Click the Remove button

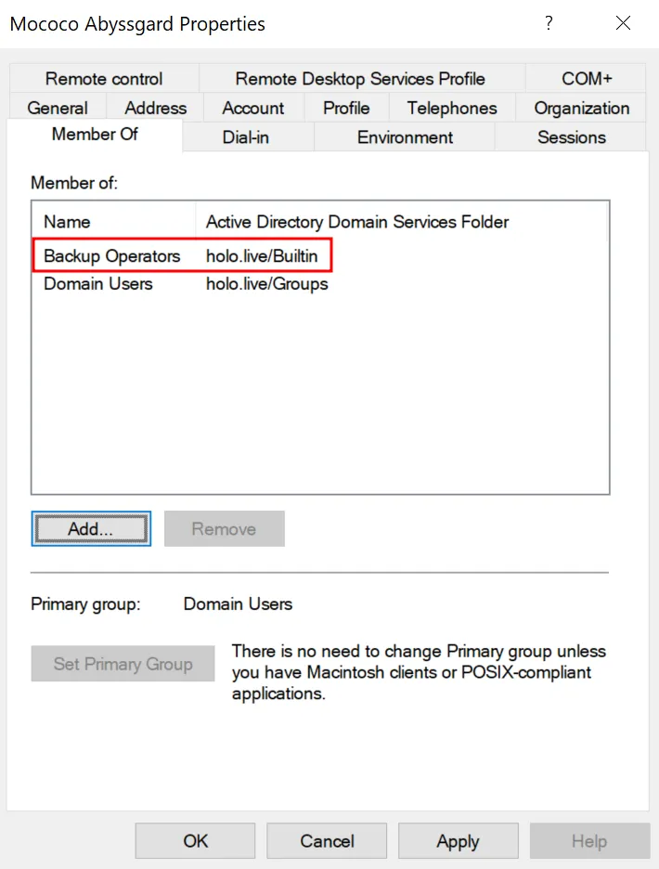(225, 528)
